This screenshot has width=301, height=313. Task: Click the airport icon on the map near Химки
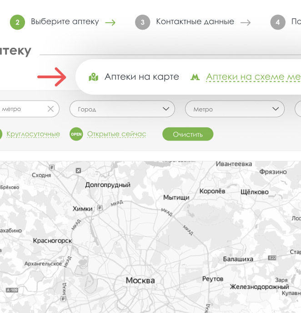tap(78, 171)
